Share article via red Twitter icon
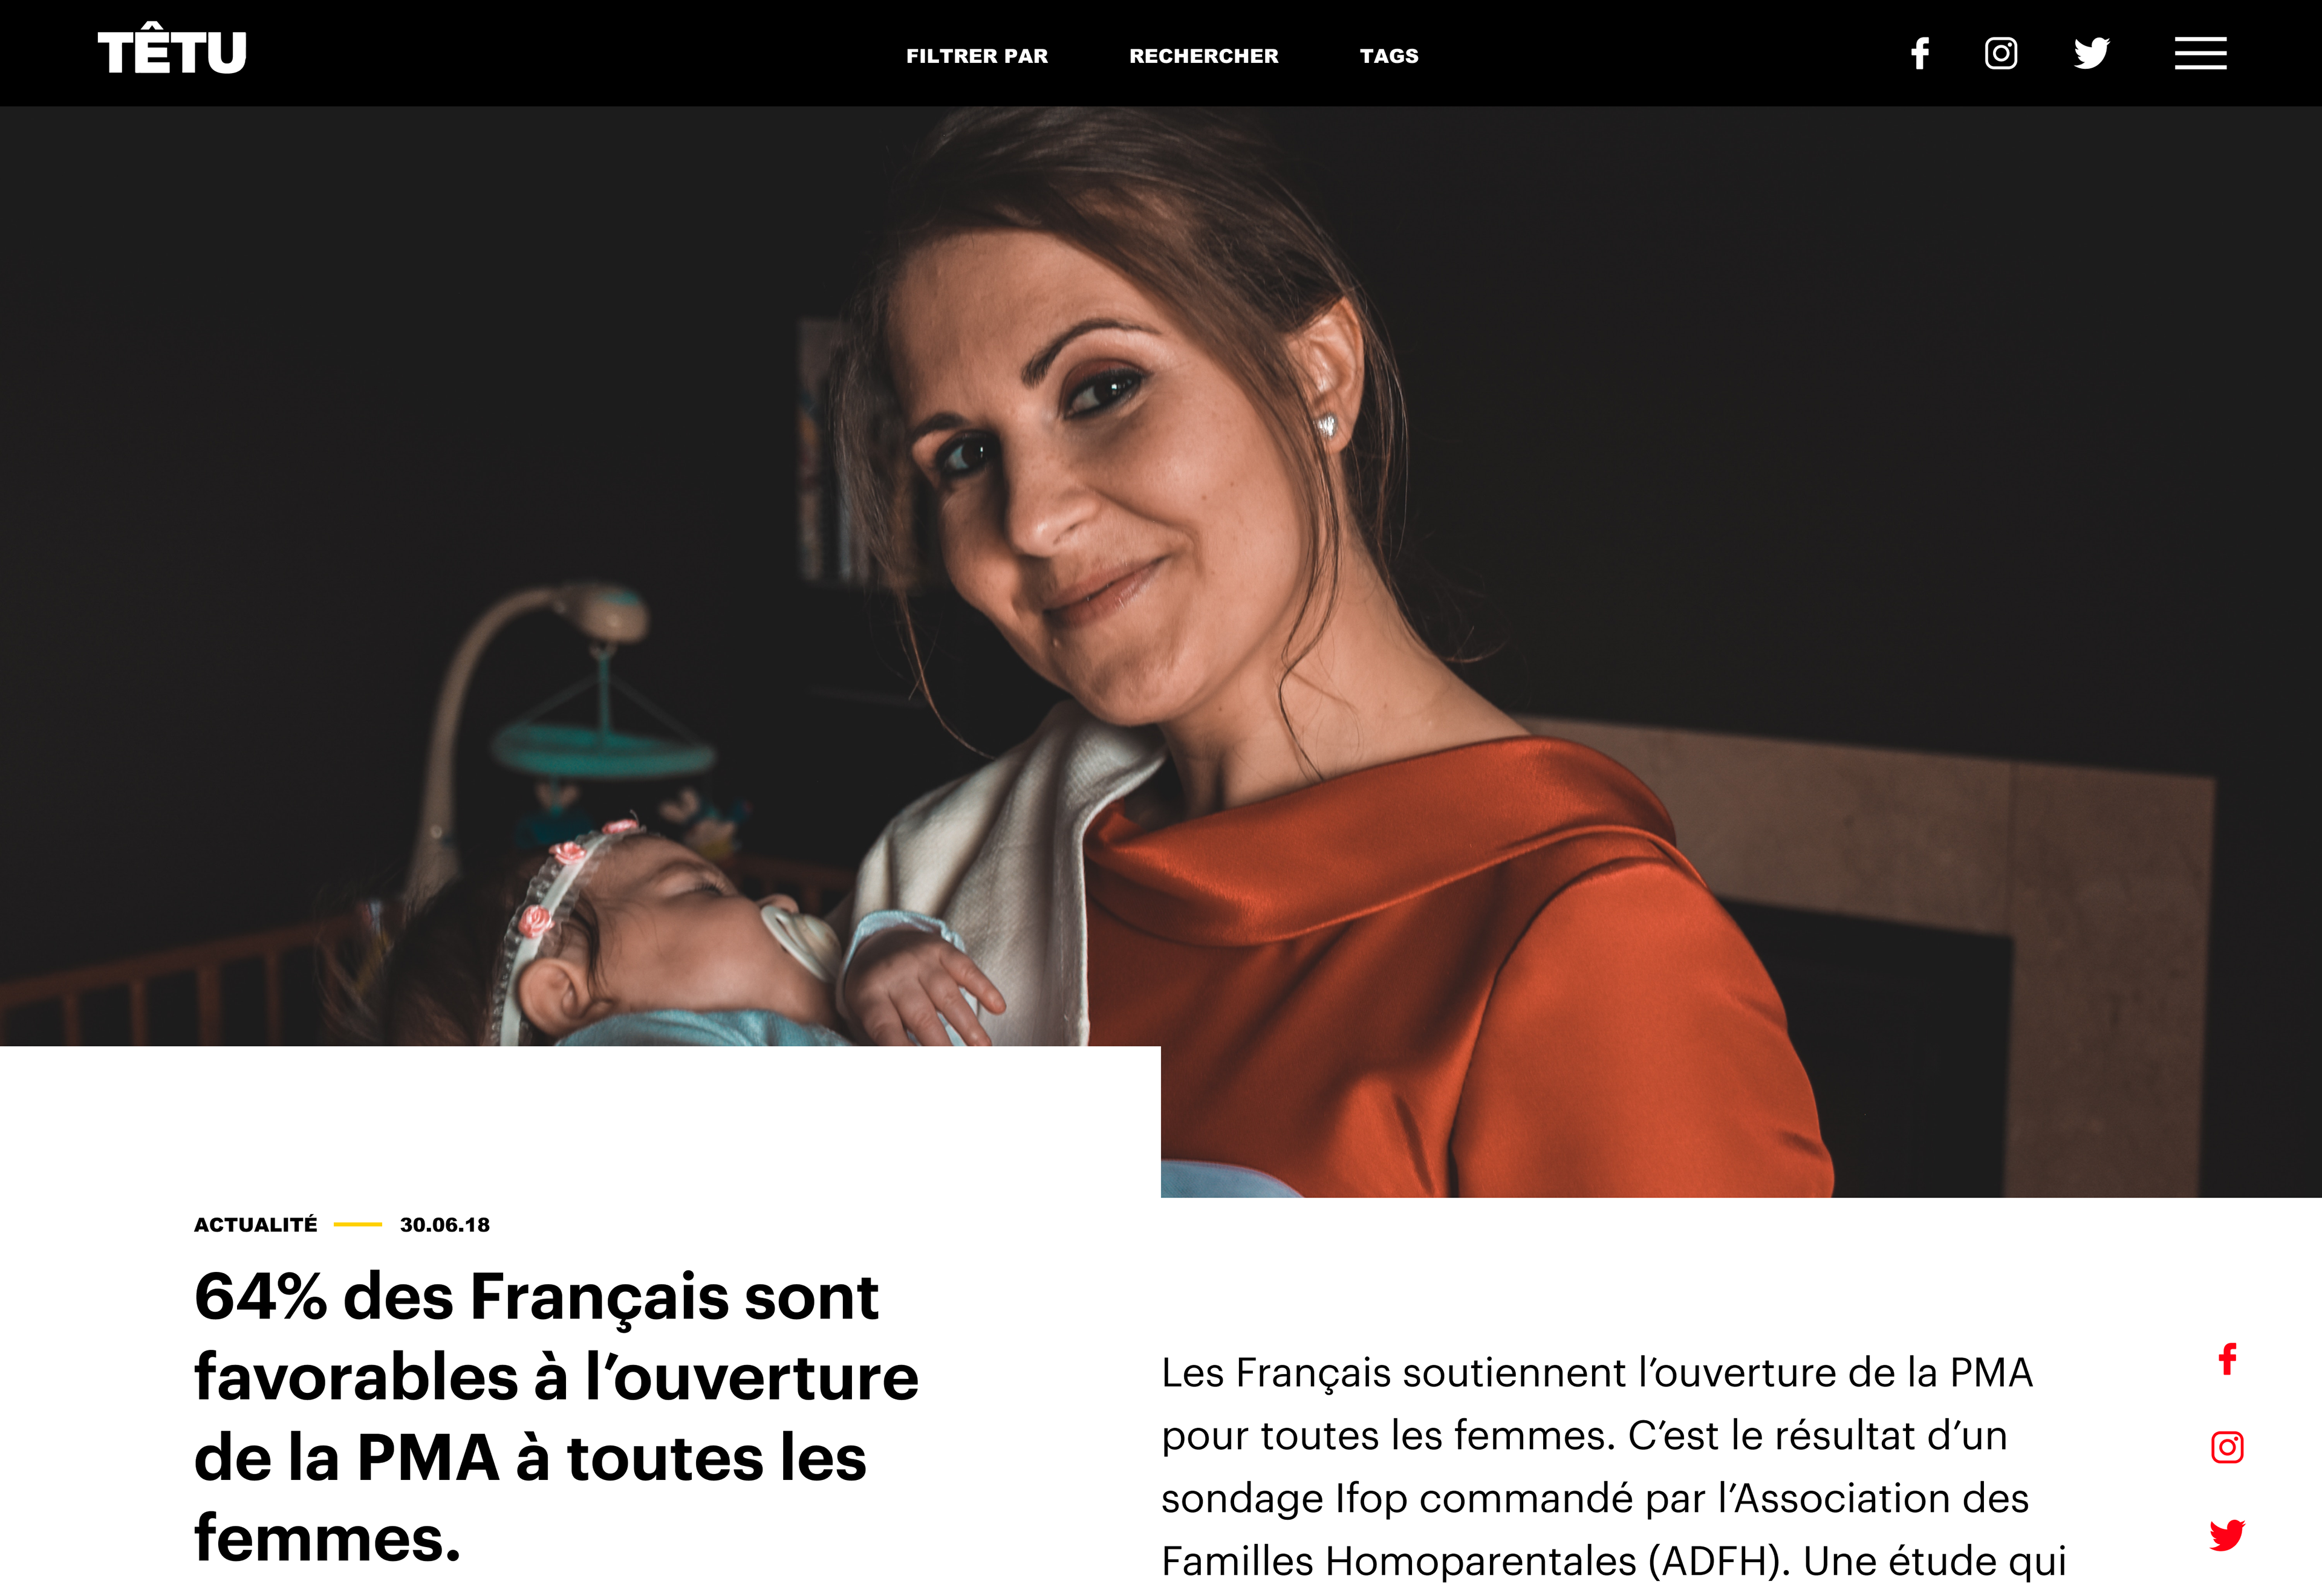 coord(2227,1535)
